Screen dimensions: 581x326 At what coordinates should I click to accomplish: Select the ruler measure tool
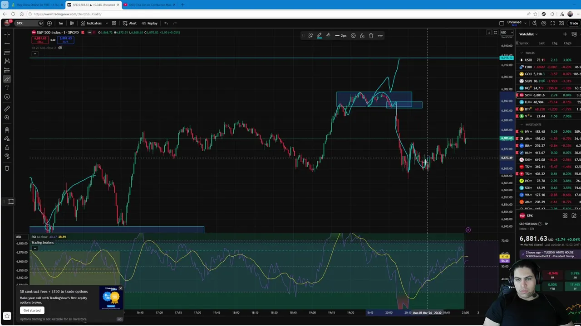pos(7,109)
